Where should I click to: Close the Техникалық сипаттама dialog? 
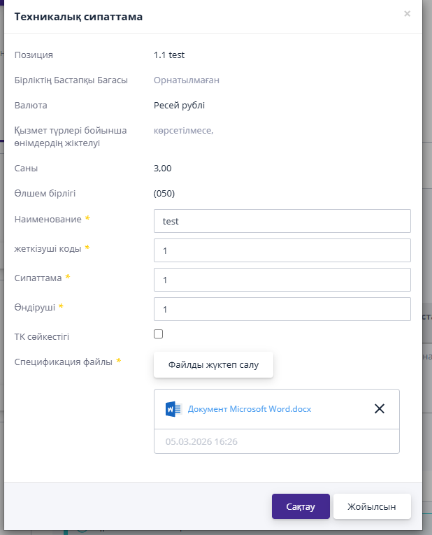[408, 13]
